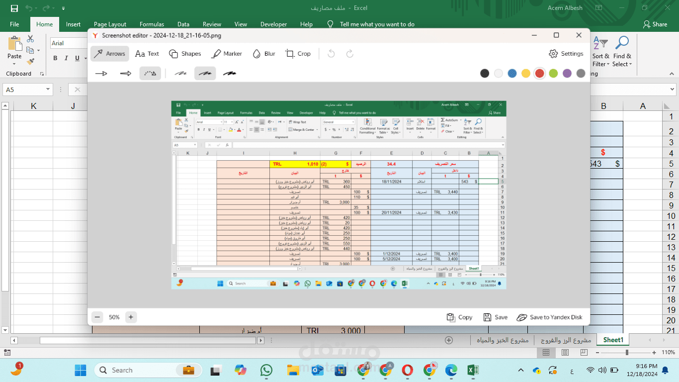This screenshot has height=382, width=679.
Task: Select the thin stroke thickness
Action: click(x=180, y=74)
